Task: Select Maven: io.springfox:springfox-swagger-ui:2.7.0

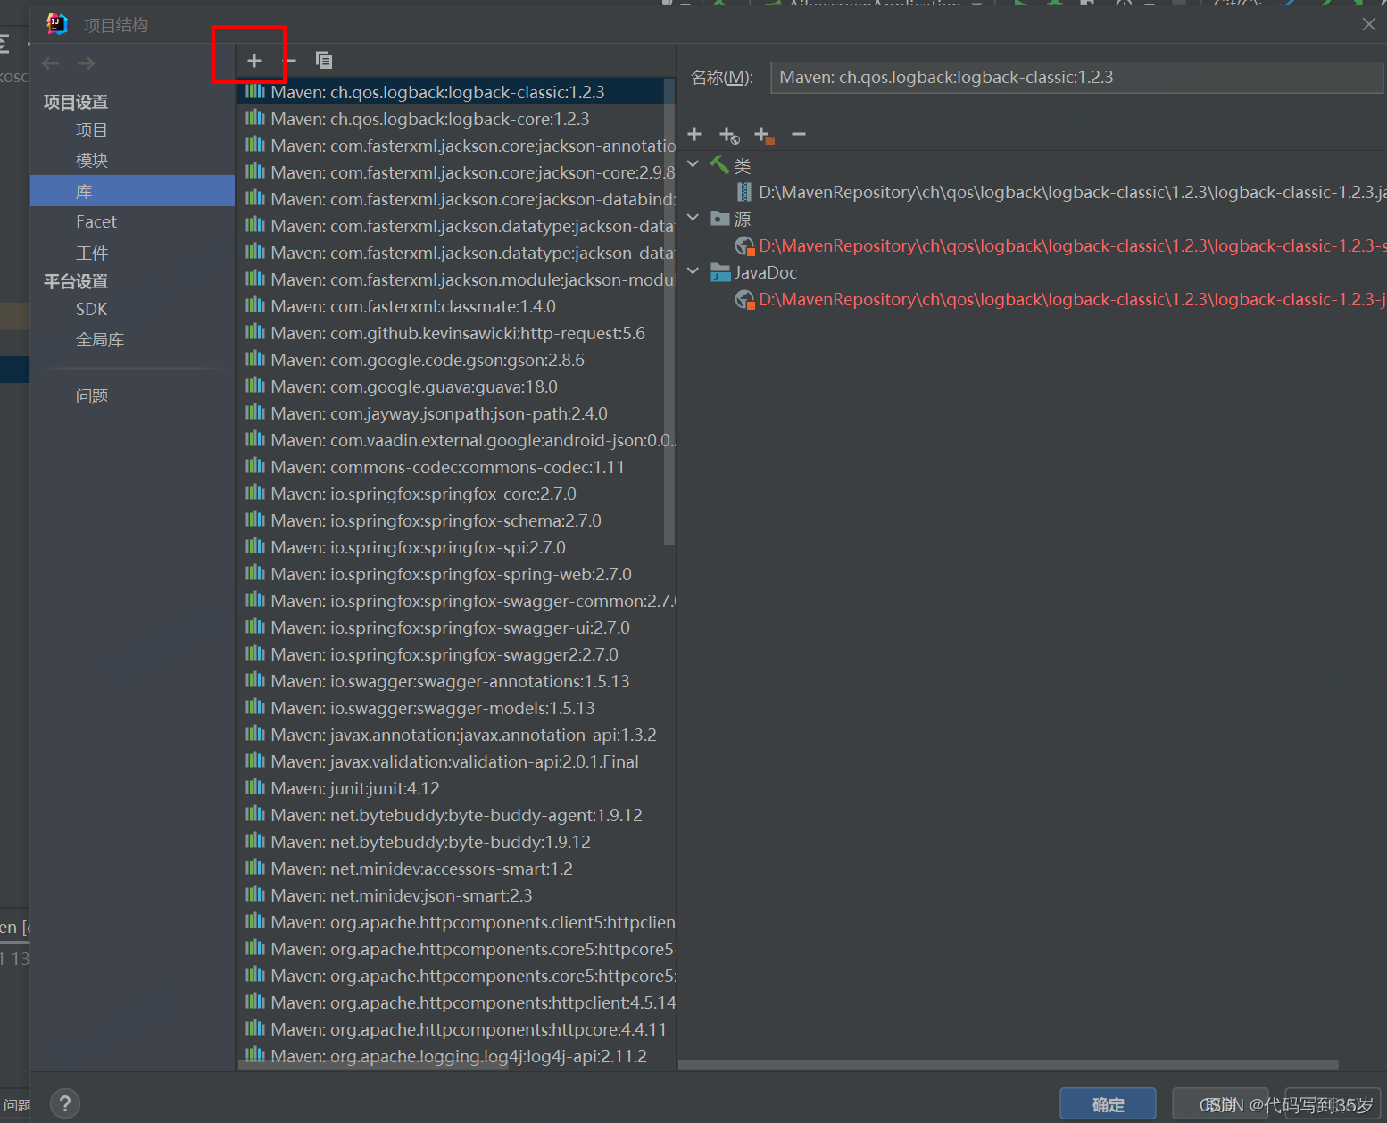Action: 455,628
